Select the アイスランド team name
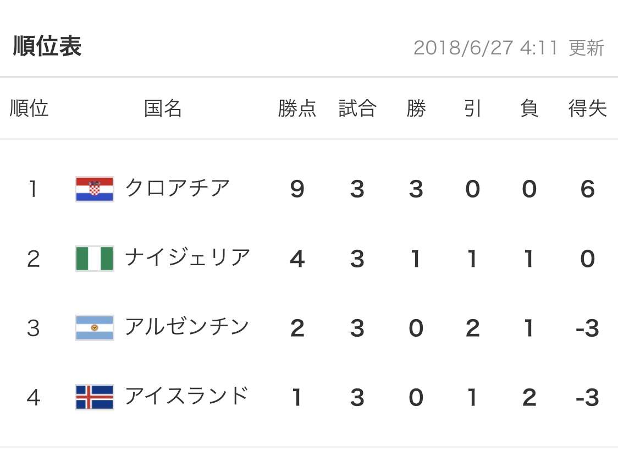The height and width of the screenshot is (455, 618). pos(187,396)
